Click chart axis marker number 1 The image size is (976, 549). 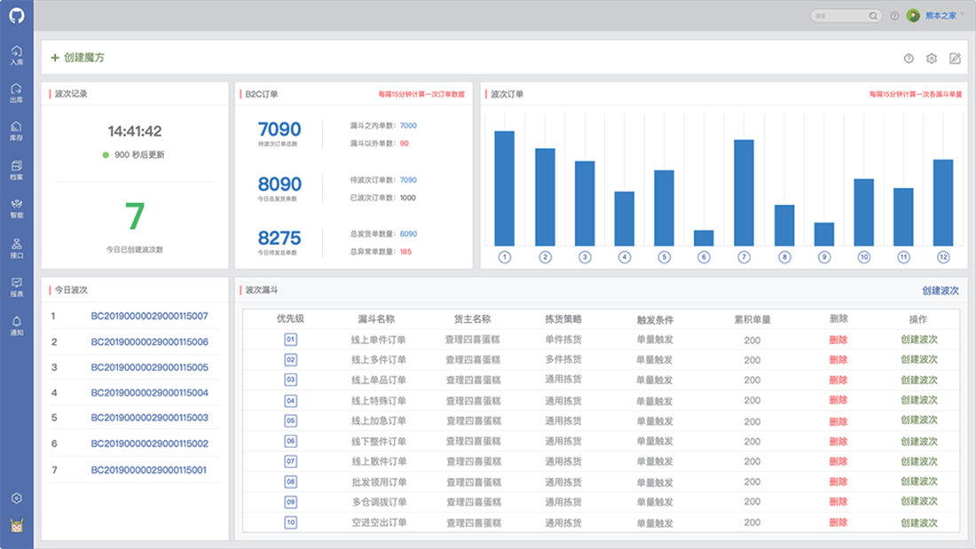[x=505, y=257]
